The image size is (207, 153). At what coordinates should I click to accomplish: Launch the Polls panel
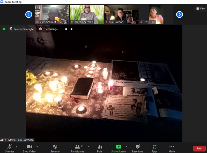(100, 148)
